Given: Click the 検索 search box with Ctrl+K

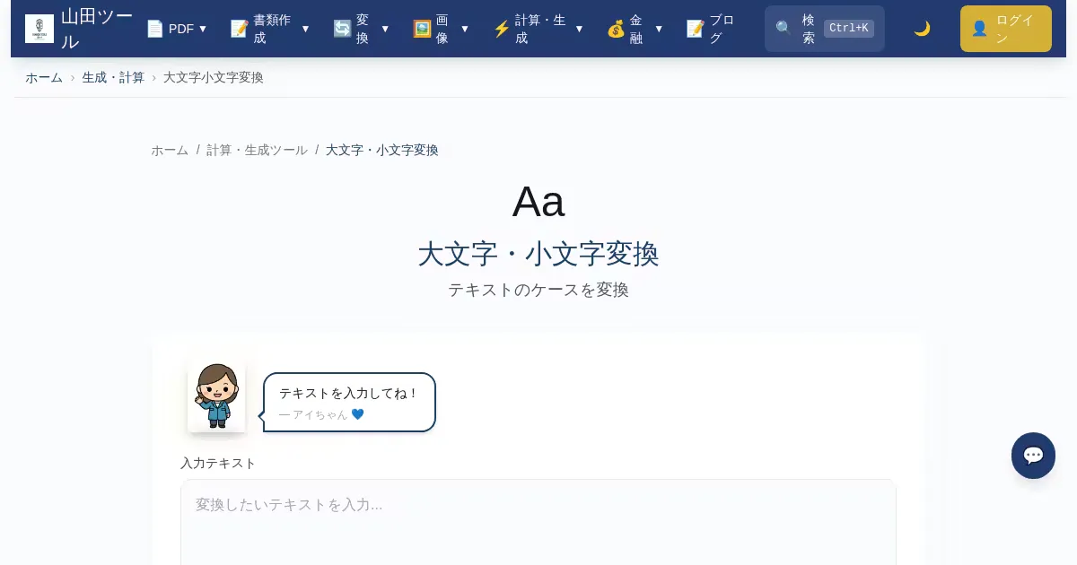Looking at the screenshot, I should point(824,29).
